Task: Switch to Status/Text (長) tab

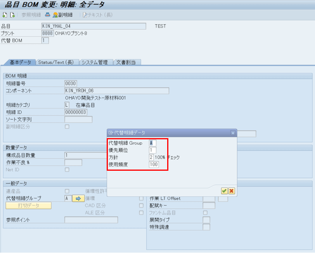Action: 57,62
